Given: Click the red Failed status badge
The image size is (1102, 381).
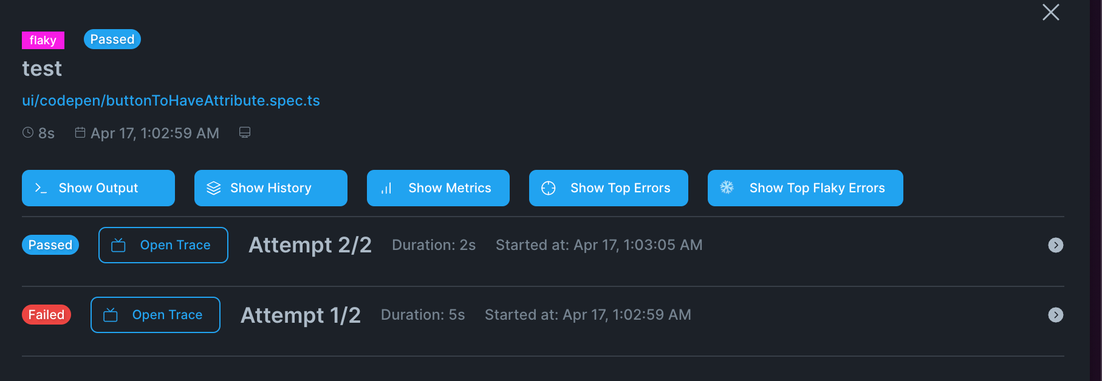Looking at the screenshot, I should point(47,315).
